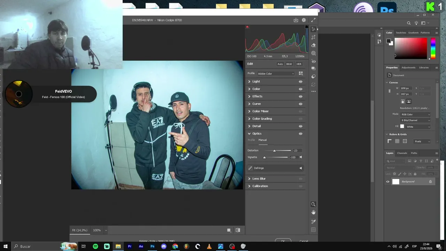Toggle Detail panel visibility eye
Image resolution: width=446 pixels, height=251 pixels.
point(300,126)
